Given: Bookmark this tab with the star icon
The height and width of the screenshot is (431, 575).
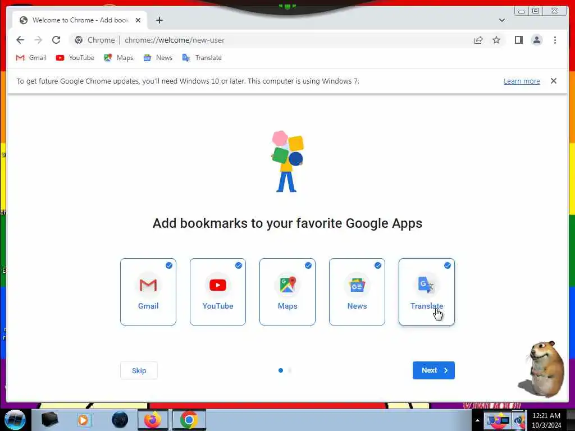Looking at the screenshot, I should click(496, 40).
